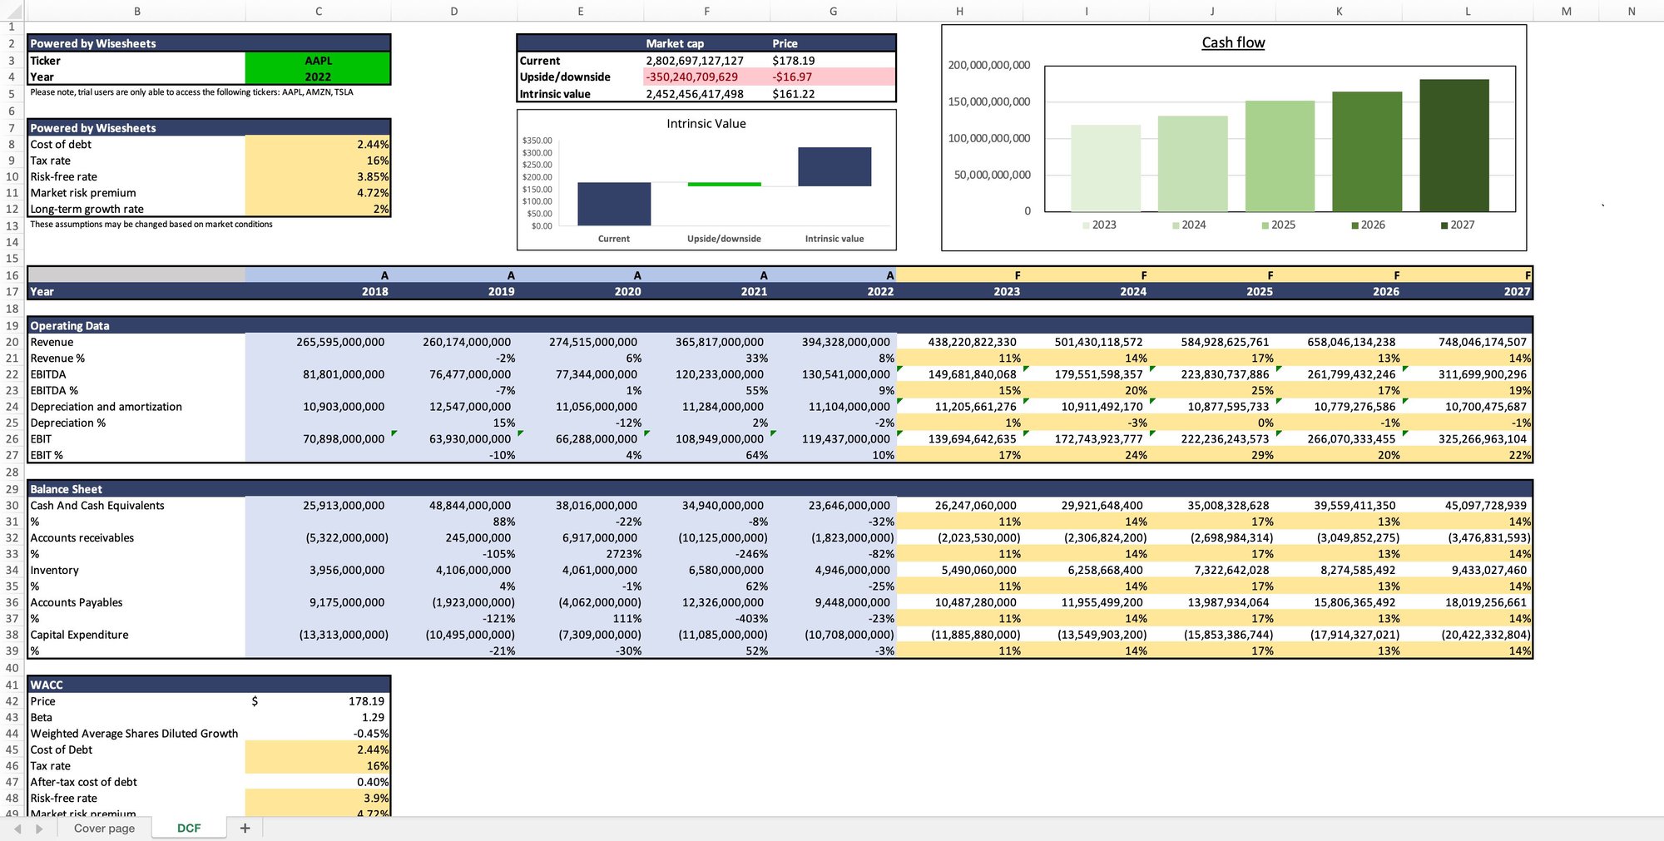Select the Year cell showing 2022
This screenshot has width=1664, height=841.
318,76
